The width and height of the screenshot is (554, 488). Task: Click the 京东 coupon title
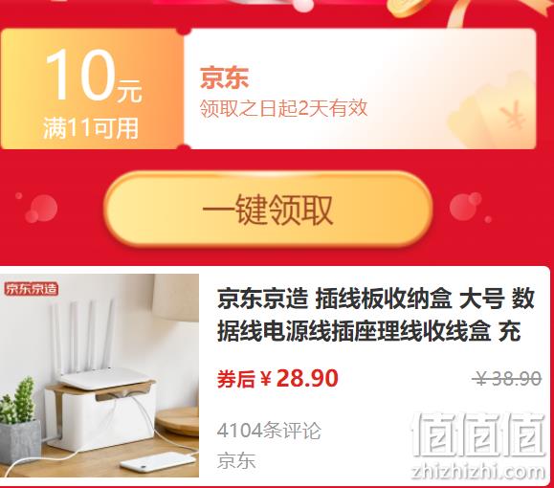coord(224,78)
